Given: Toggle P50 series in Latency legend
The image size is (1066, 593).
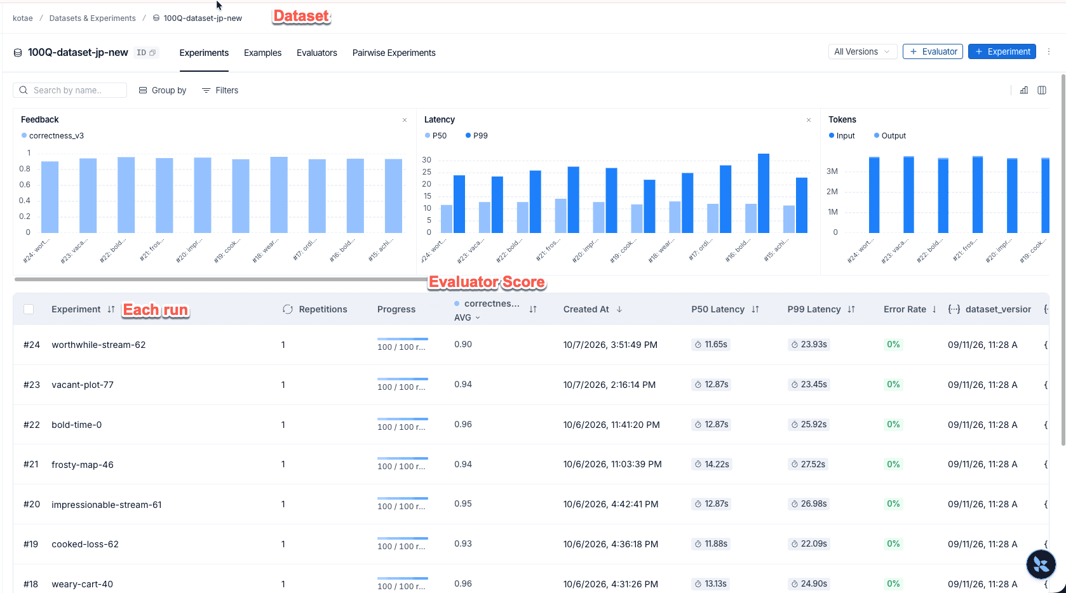Looking at the screenshot, I should click(436, 136).
